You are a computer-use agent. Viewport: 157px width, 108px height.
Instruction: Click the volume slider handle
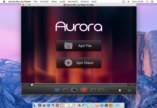tap(120, 91)
